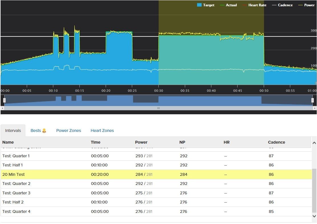Toggle the Power series in legend
317x224 pixels.
306,5
